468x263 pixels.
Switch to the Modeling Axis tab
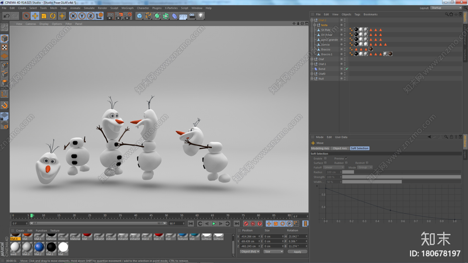click(x=320, y=148)
